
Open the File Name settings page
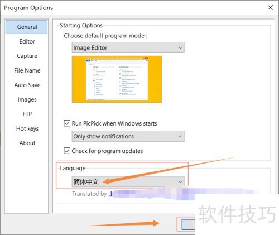point(27,70)
